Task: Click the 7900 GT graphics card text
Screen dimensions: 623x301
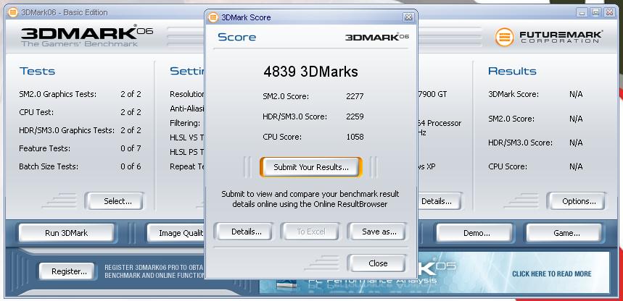Action: click(x=432, y=94)
